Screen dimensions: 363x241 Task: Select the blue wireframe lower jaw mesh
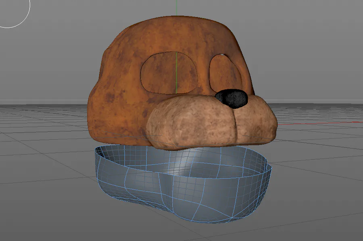(x=183, y=184)
